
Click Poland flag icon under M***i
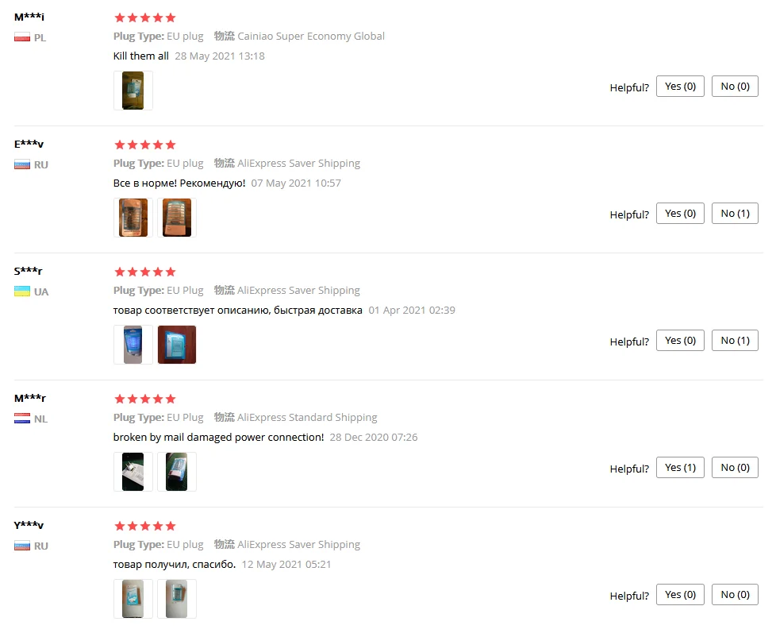[x=22, y=37]
